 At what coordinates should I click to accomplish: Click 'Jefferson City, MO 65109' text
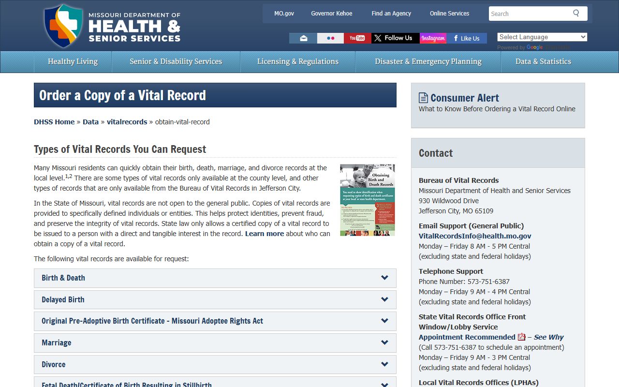456,211
